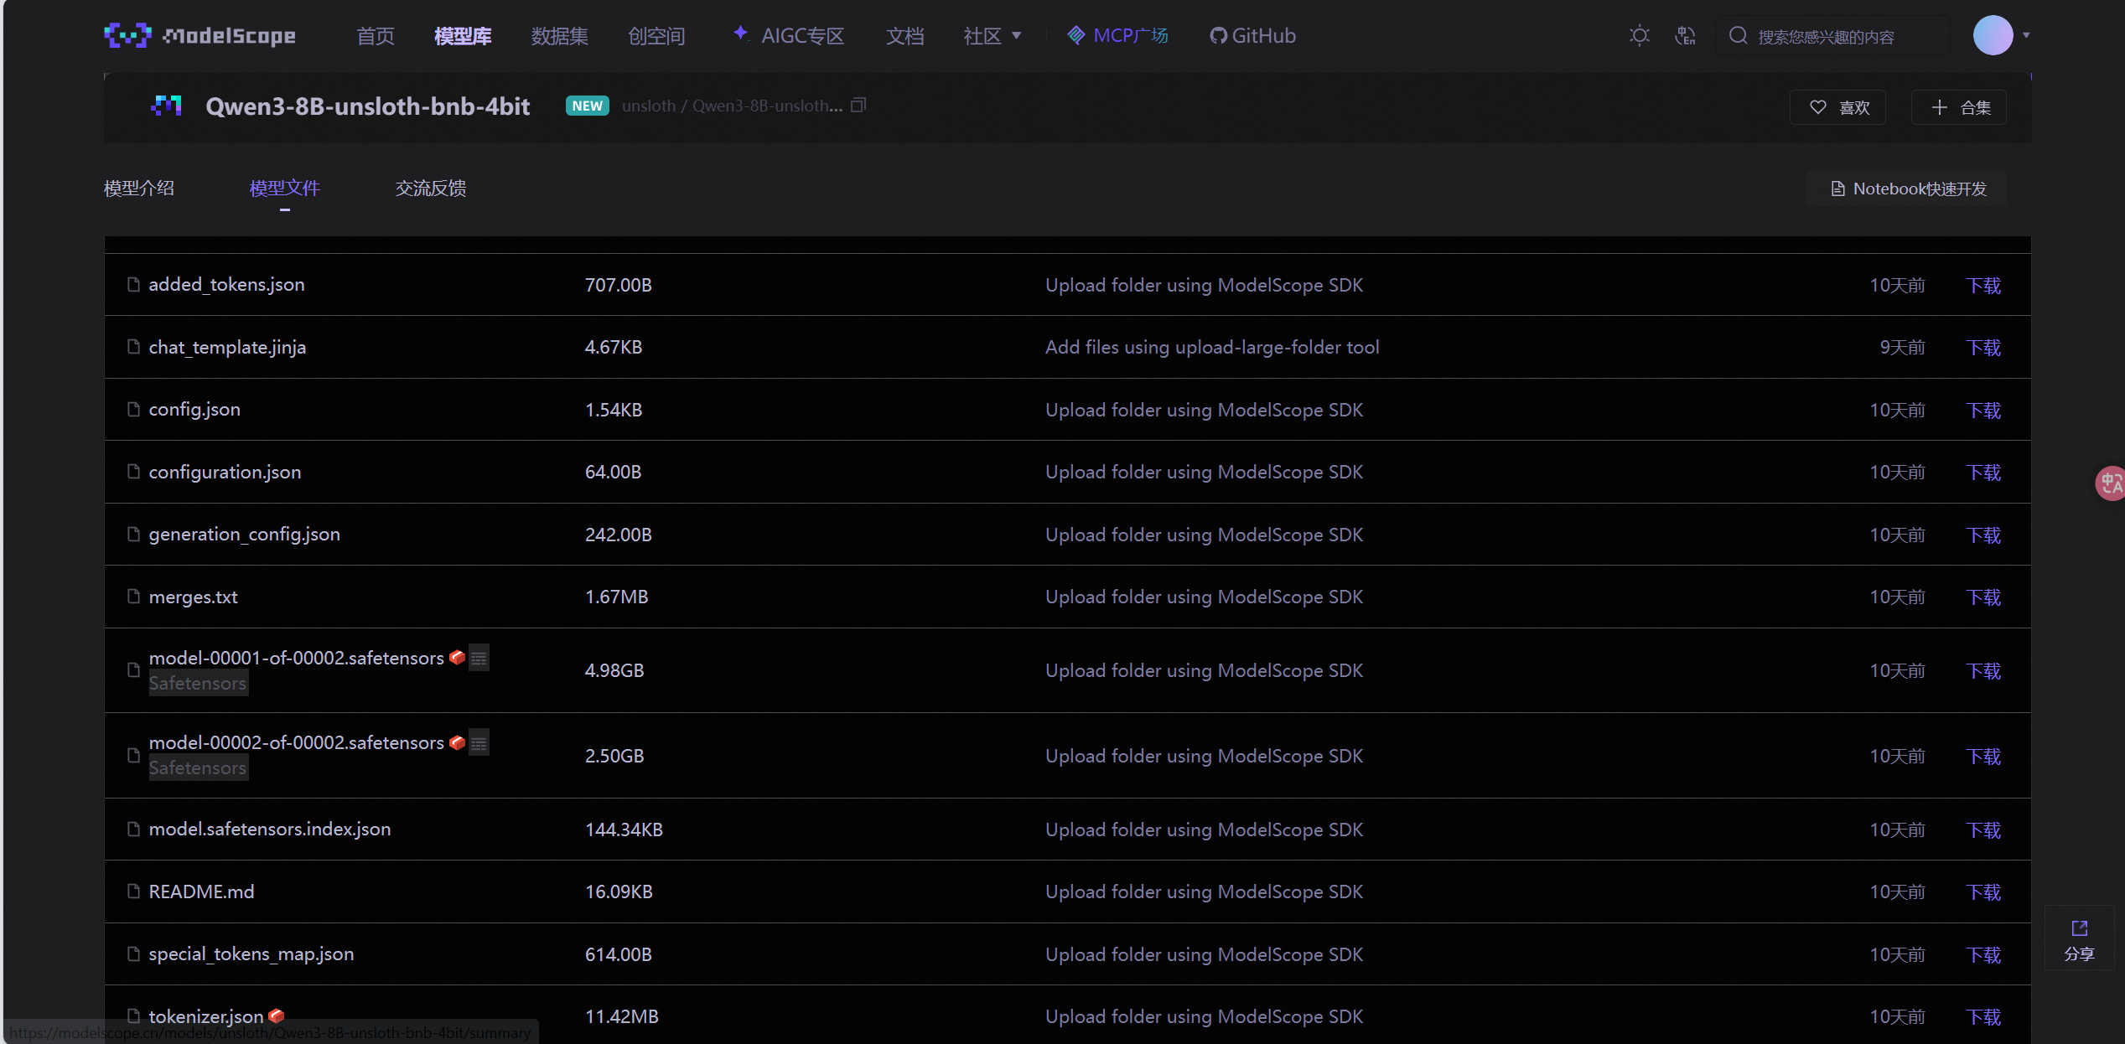Open config.json file
This screenshot has height=1044, width=2125.
coord(194,410)
